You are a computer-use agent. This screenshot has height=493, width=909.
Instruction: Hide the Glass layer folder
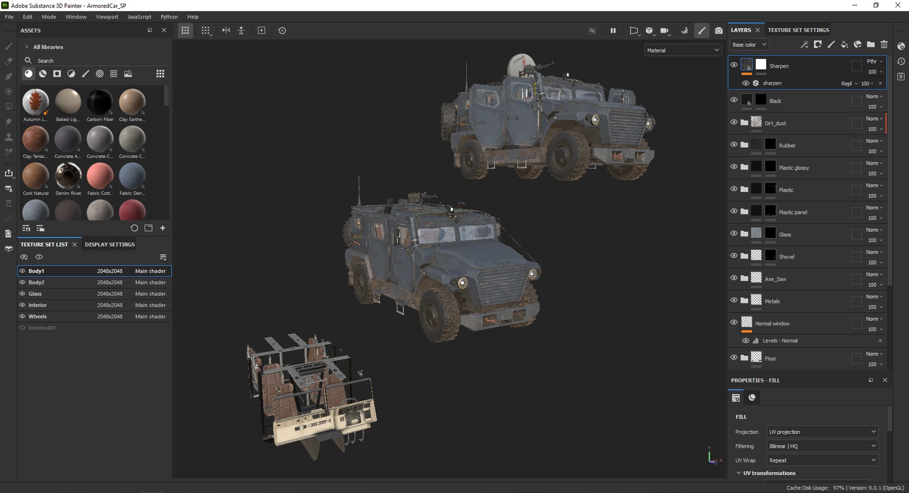point(734,233)
